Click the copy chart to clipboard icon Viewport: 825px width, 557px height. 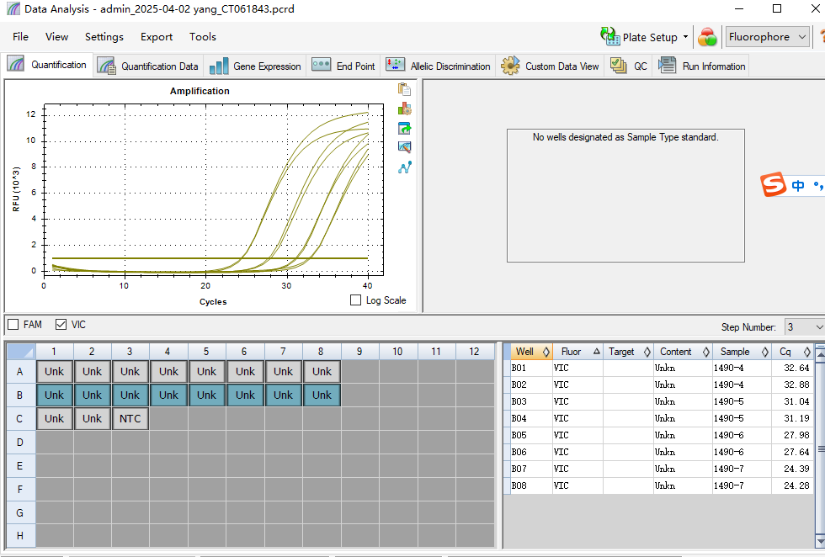[x=404, y=89]
